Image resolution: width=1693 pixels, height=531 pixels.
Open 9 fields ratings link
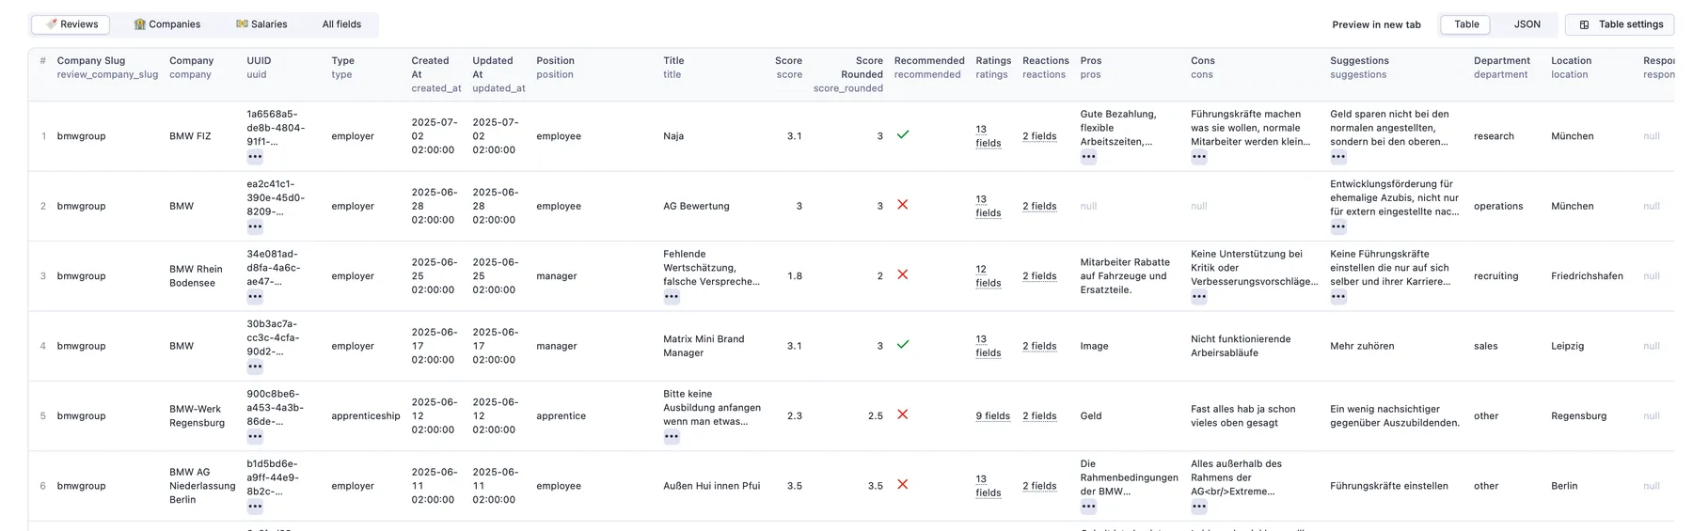click(x=993, y=415)
